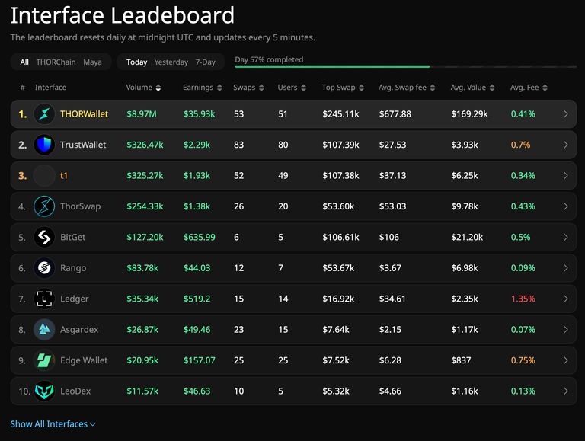Click the THORWallet interface name
The image size is (585, 441).
pos(84,113)
